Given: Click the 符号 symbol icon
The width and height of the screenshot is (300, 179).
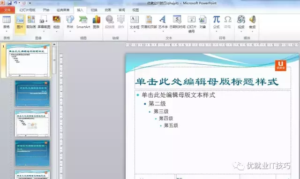Looking at the screenshot, I should click(227, 20).
